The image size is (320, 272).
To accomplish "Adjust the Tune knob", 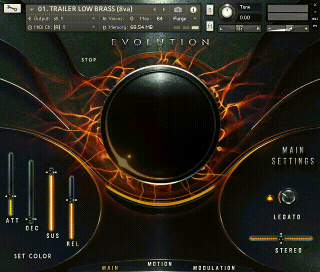I will pos(227,12).
